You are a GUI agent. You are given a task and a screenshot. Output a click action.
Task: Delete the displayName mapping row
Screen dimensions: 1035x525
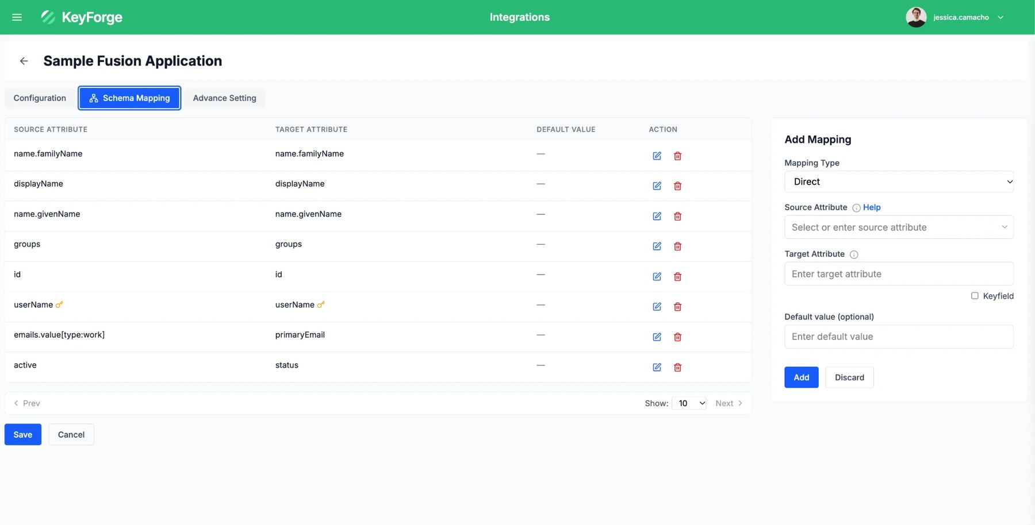click(x=677, y=186)
